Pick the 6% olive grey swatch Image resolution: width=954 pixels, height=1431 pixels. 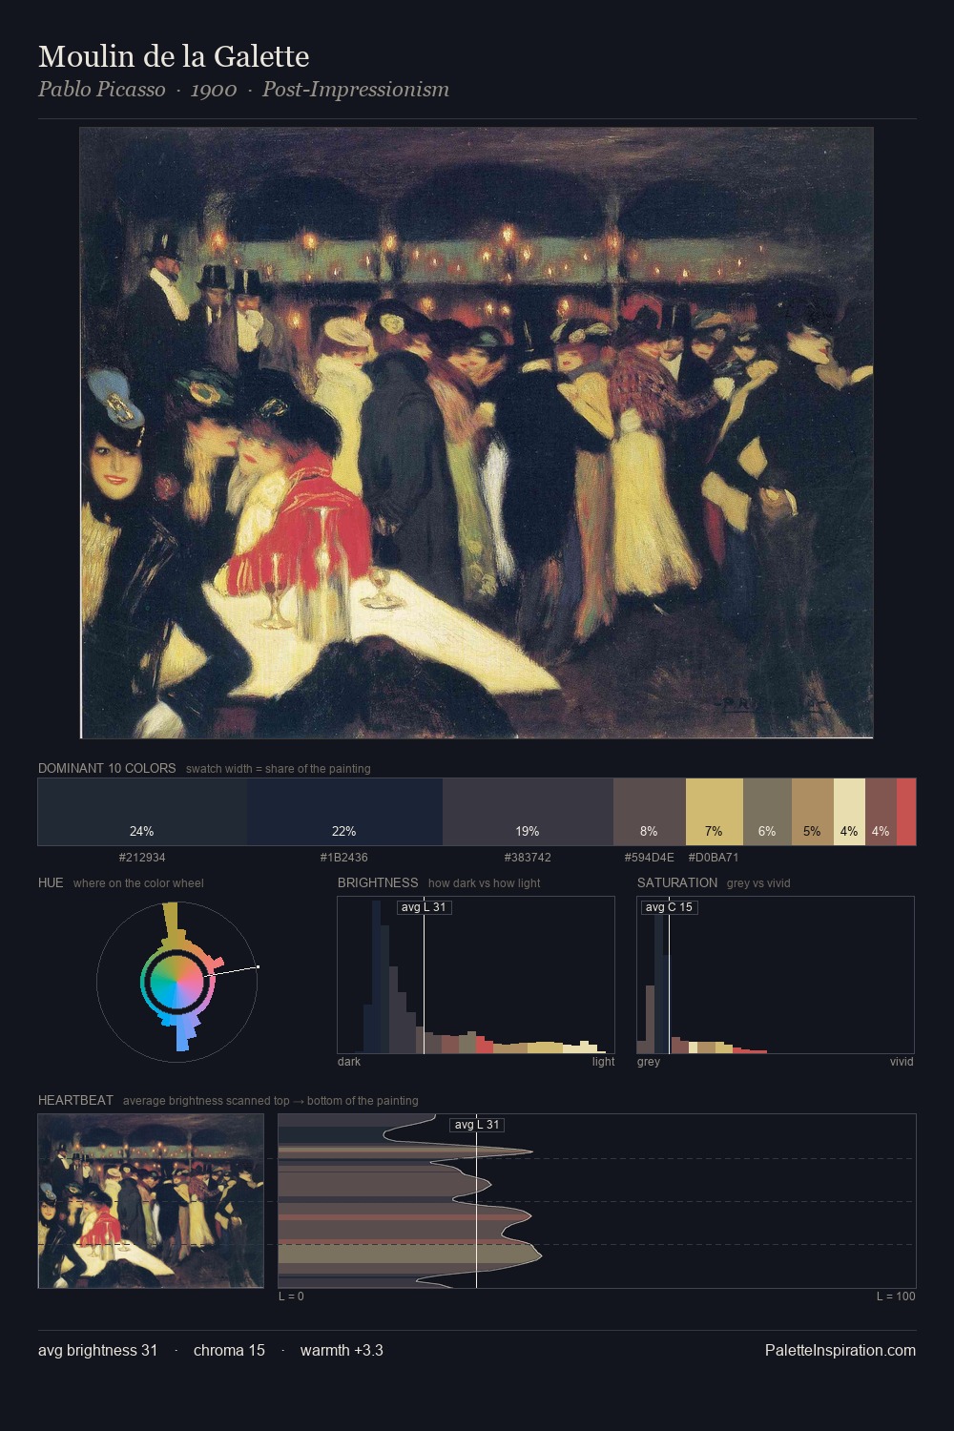click(767, 812)
